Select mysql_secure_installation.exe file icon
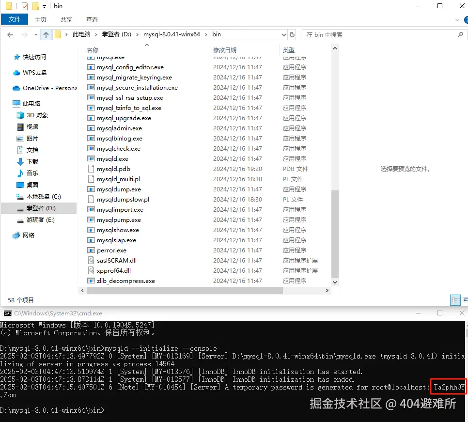The image size is (468, 422). coord(91,87)
